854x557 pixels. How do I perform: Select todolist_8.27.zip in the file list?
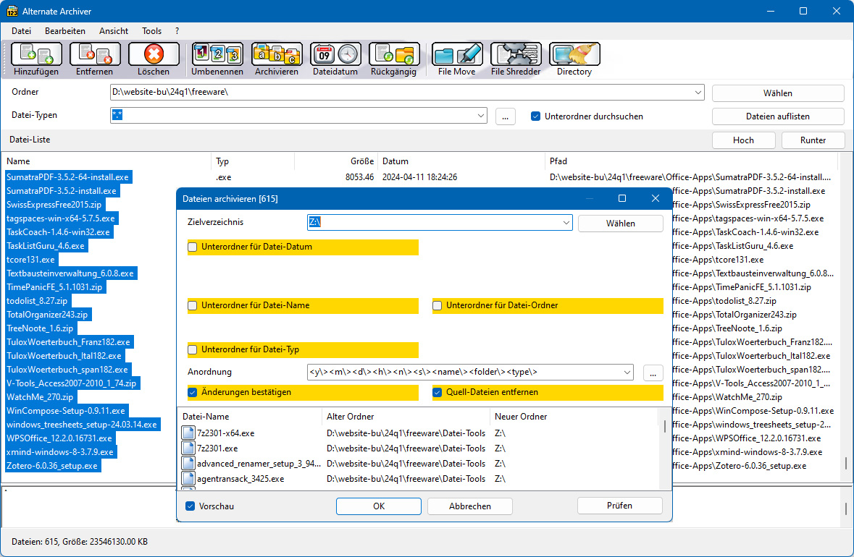coord(37,301)
